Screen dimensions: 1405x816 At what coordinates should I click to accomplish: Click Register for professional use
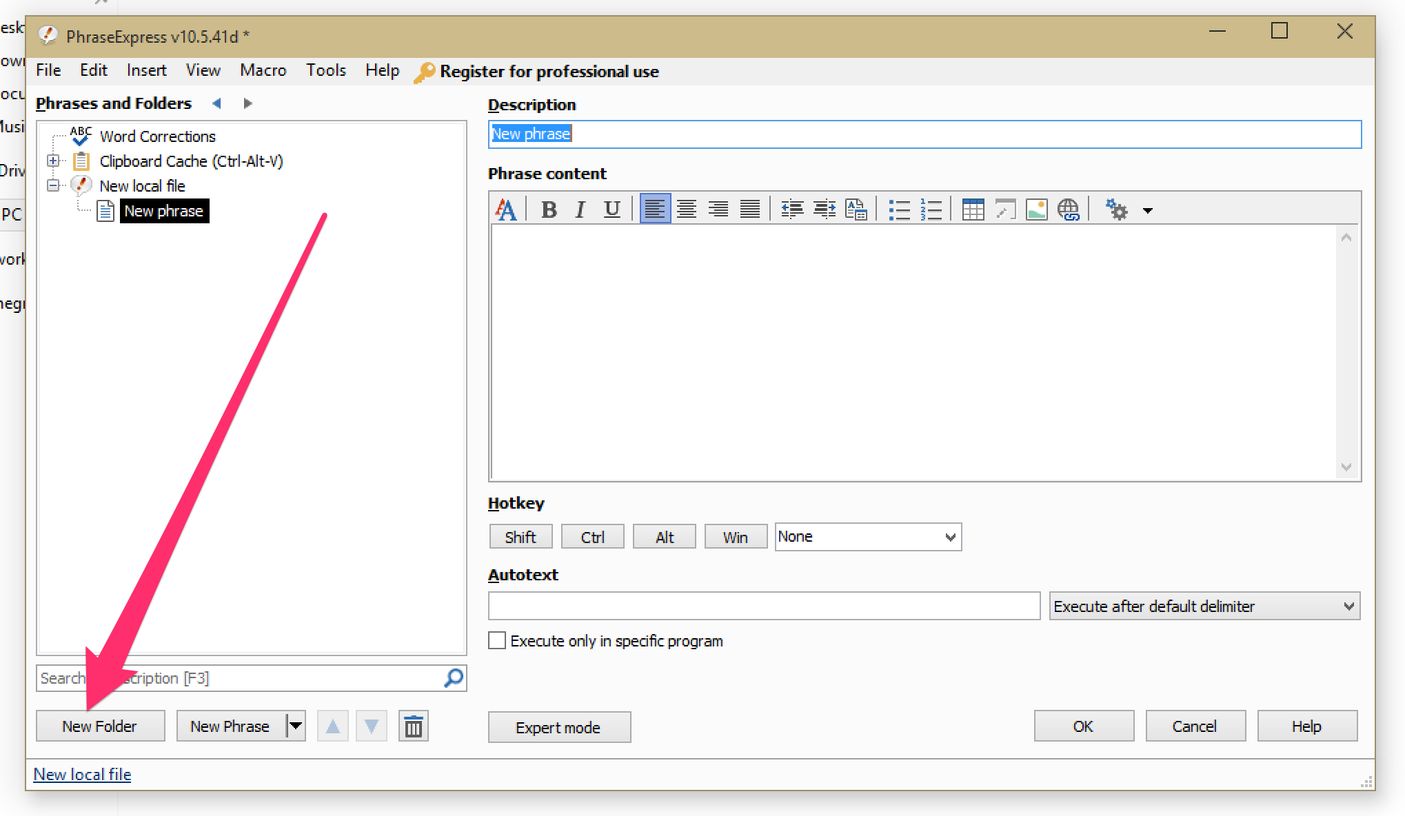coord(549,72)
